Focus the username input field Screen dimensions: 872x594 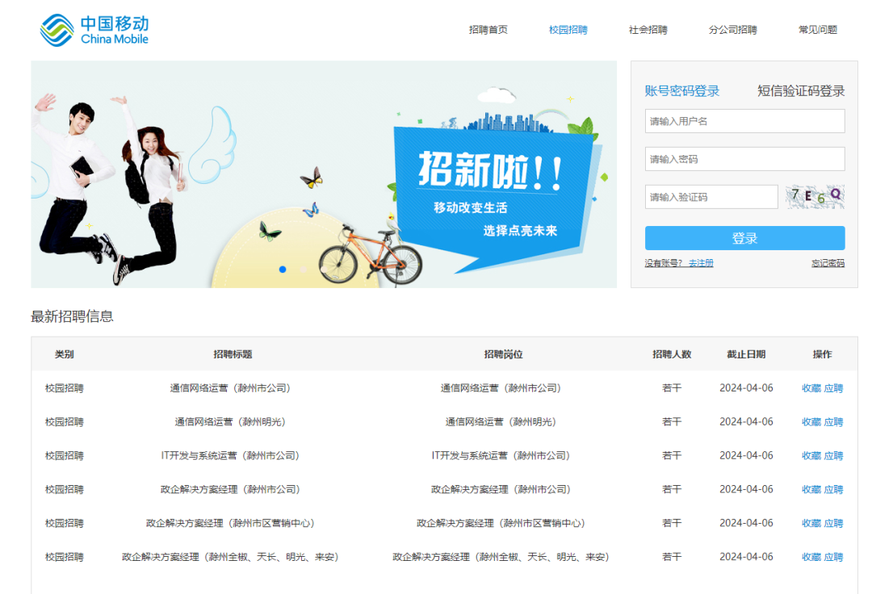coord(744,121)
